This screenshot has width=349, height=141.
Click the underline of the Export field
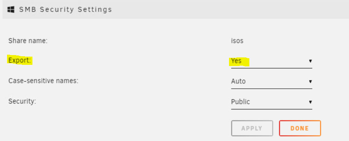[x=272, y=68]
